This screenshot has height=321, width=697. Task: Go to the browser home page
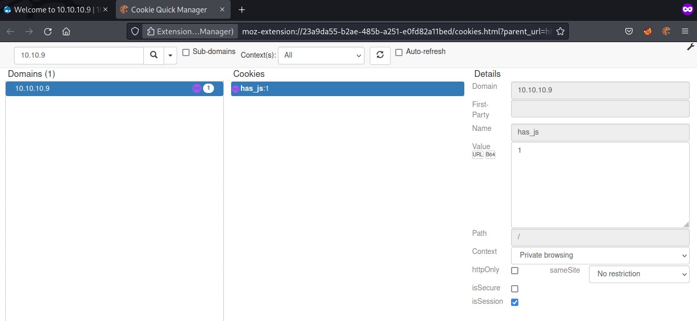tap(66, 31)
